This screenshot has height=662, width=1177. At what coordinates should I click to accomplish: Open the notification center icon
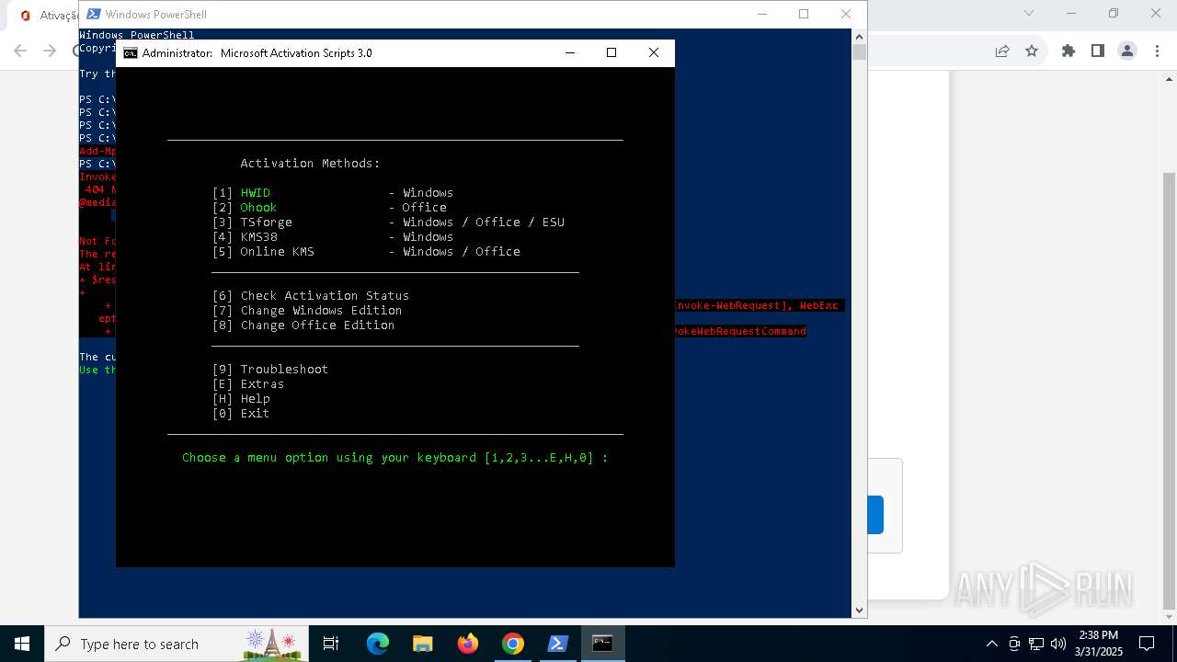pos(1147,644)
